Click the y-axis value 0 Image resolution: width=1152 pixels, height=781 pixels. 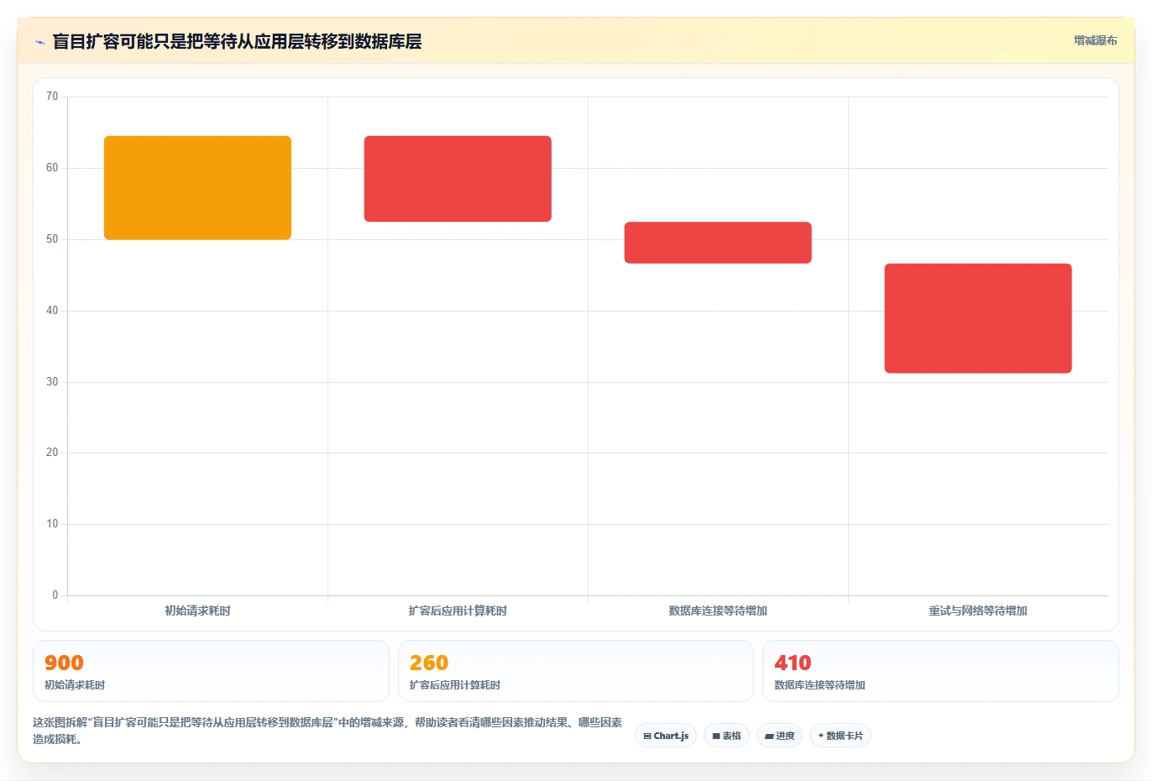coord(55,595)
